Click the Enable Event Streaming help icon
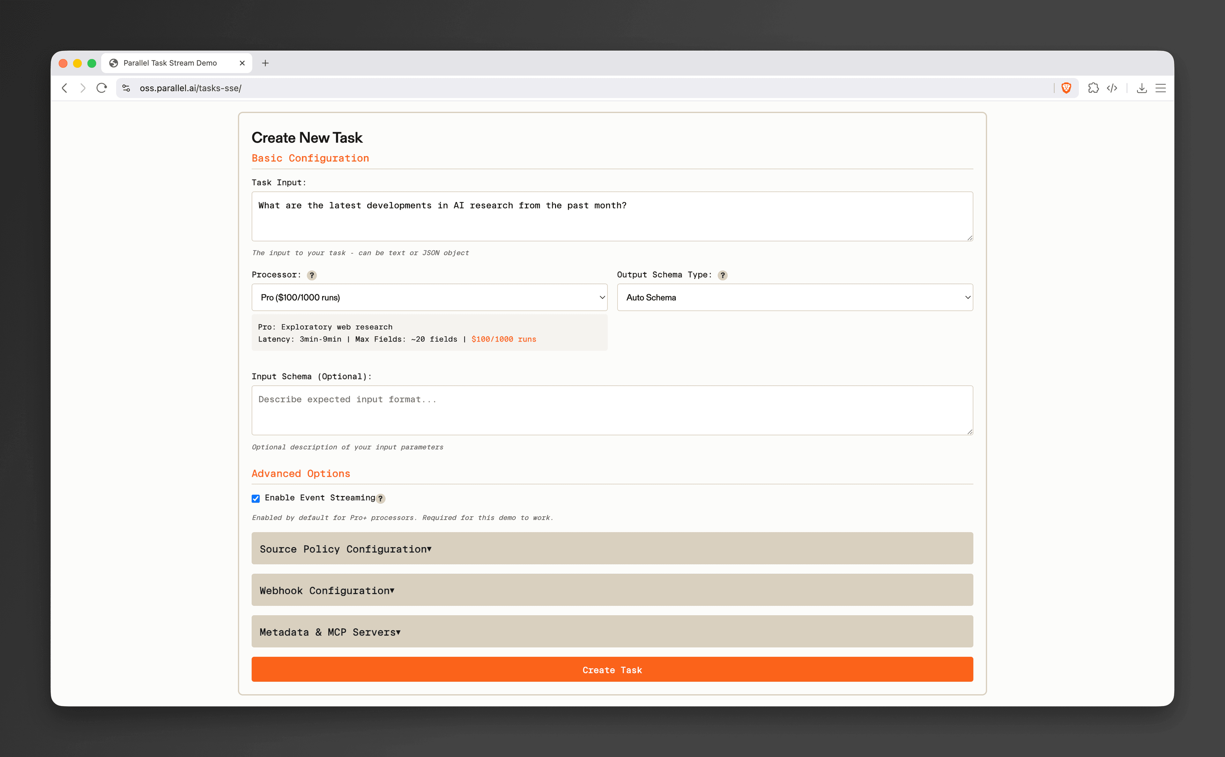Image resolution: width=1225 pixels, height=757 pixels. click(x=381, y=499)
